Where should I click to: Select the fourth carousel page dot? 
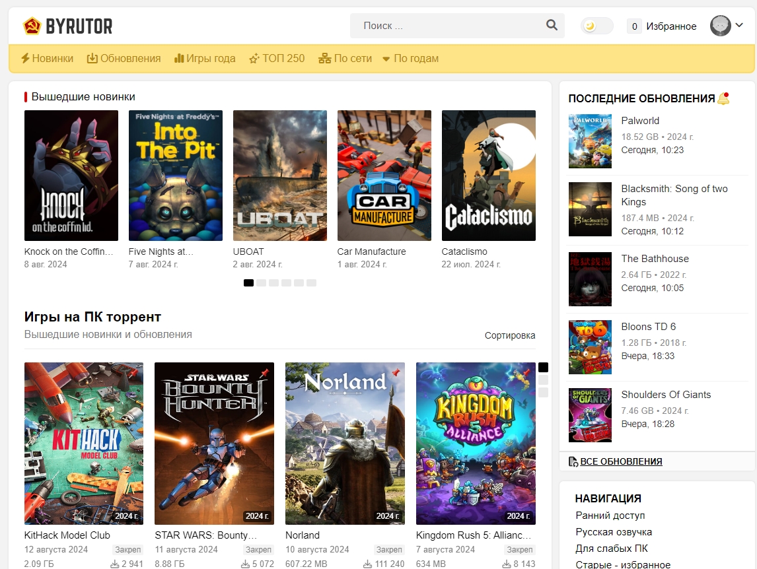[x=286, y=283]
